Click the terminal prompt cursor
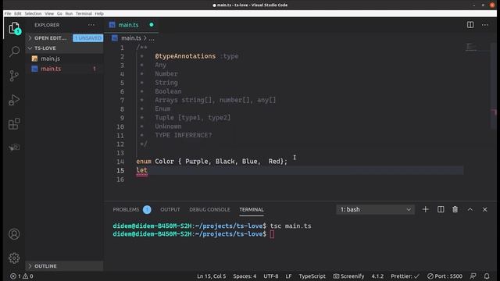The height and width of the screenshot is (281, 500). coord(272,234)
